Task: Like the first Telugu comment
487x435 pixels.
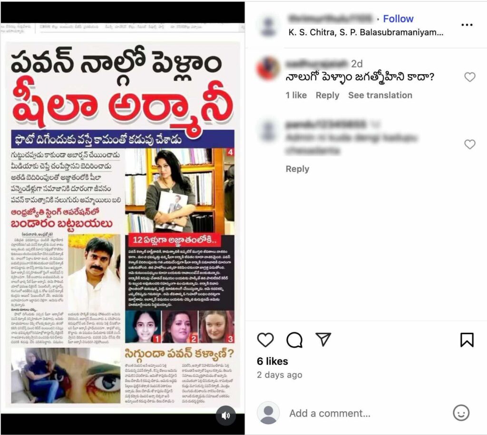Action: 469,77
